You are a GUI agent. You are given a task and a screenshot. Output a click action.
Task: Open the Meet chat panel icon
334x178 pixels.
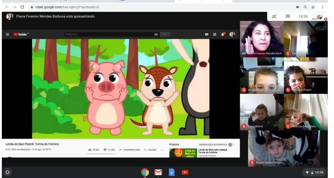tap(288, 16)
